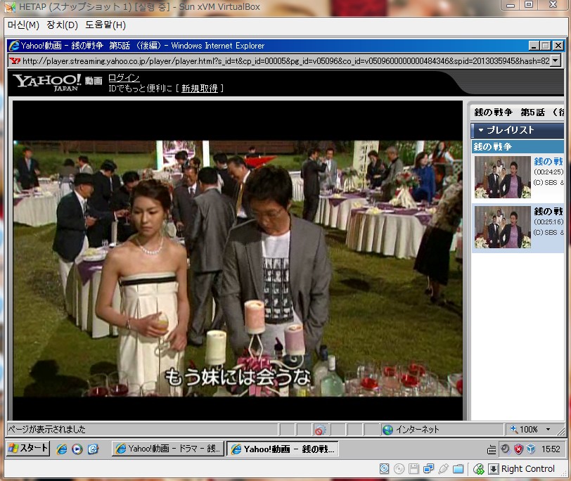Image resolution: width=571 pixels, height=481 pixels.
Task: Switch to Yahoo!動画 - ドラマ taskbar window
Action: coord(168,449)
